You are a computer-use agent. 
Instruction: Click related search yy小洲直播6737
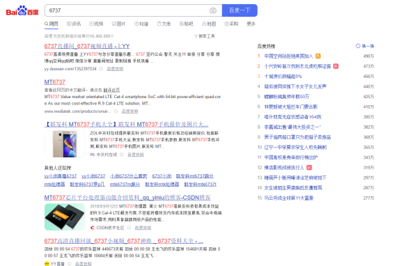click(61, 176)
